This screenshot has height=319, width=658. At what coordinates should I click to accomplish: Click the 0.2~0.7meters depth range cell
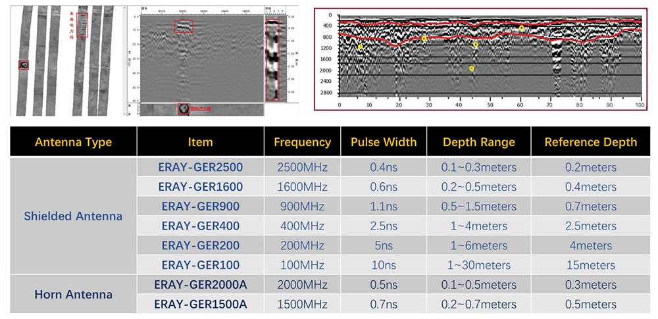(479, 304)
